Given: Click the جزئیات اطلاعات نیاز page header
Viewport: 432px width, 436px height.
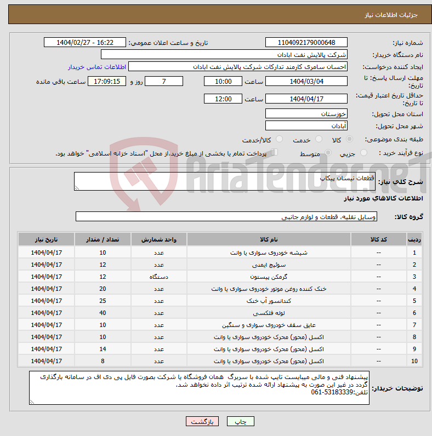Looking at the screenshot, I should 391,15.
